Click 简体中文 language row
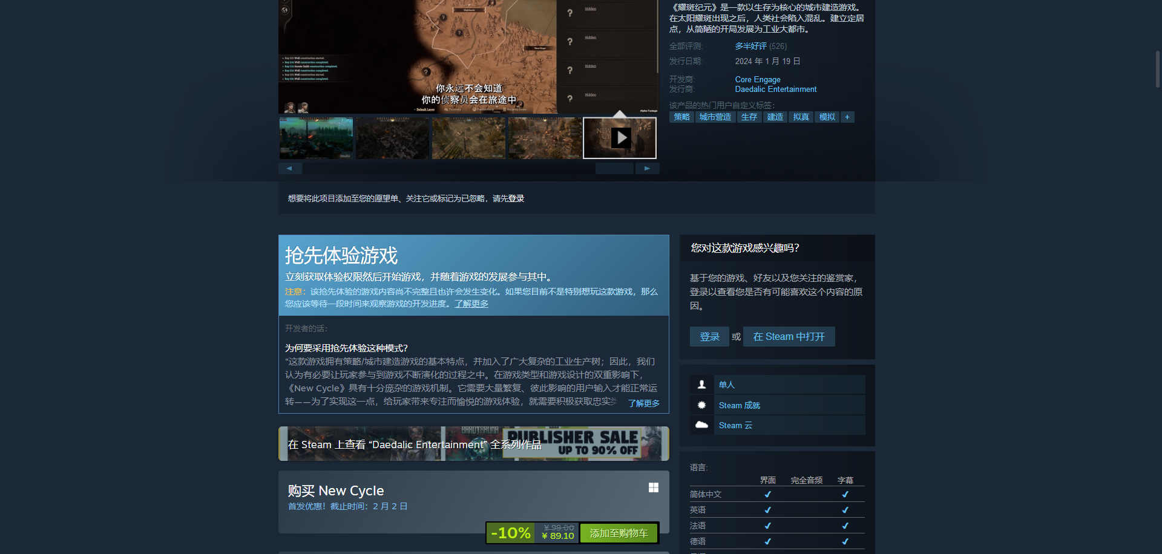 coord(777,494)
